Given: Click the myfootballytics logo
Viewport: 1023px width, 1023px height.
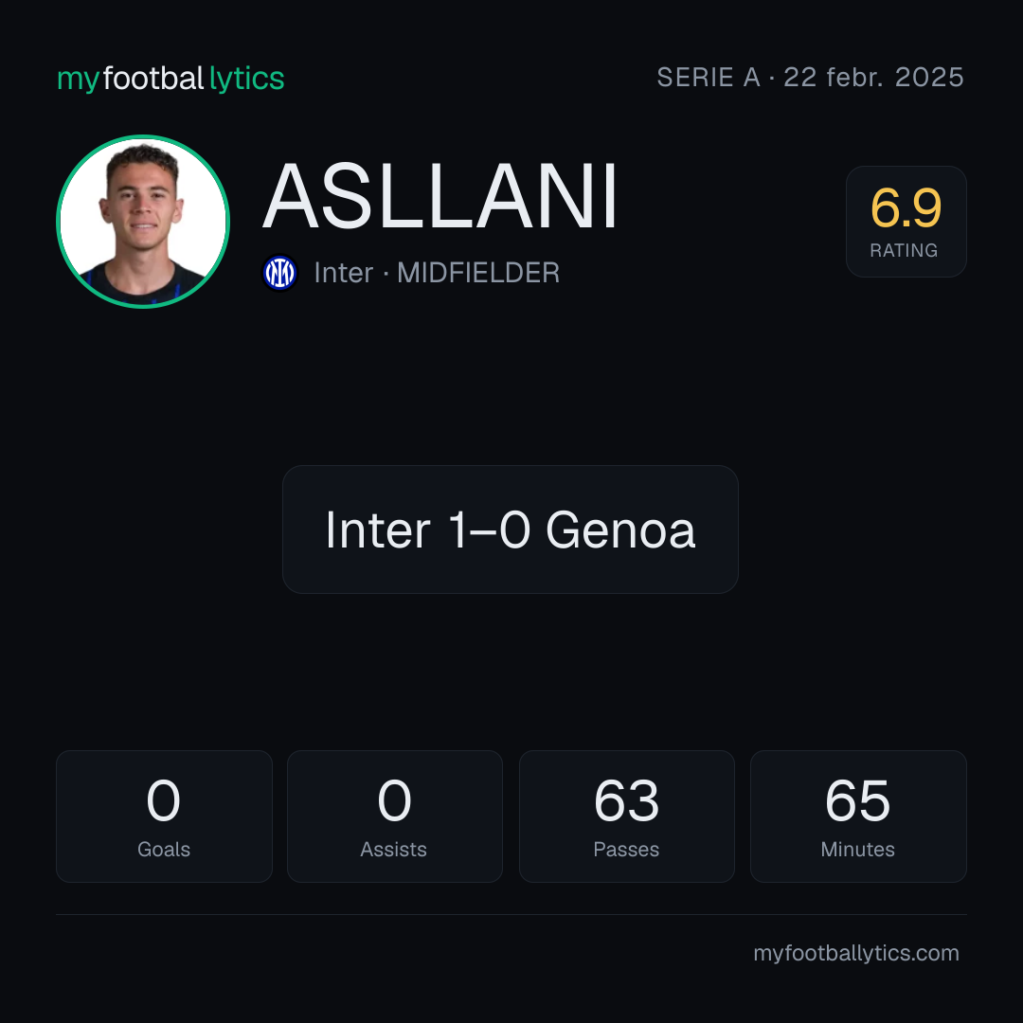Looking at the screenshot, I should pyautogui.click(x=170, y=79).
